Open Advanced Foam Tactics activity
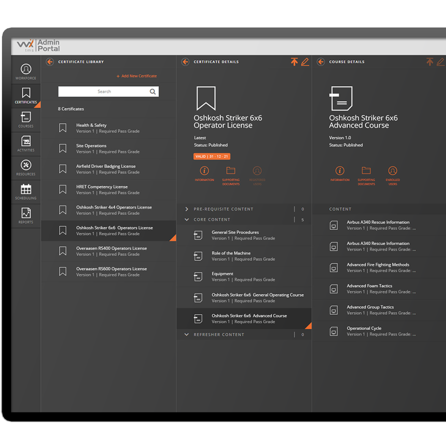446x440 pixels. point(379,289)
